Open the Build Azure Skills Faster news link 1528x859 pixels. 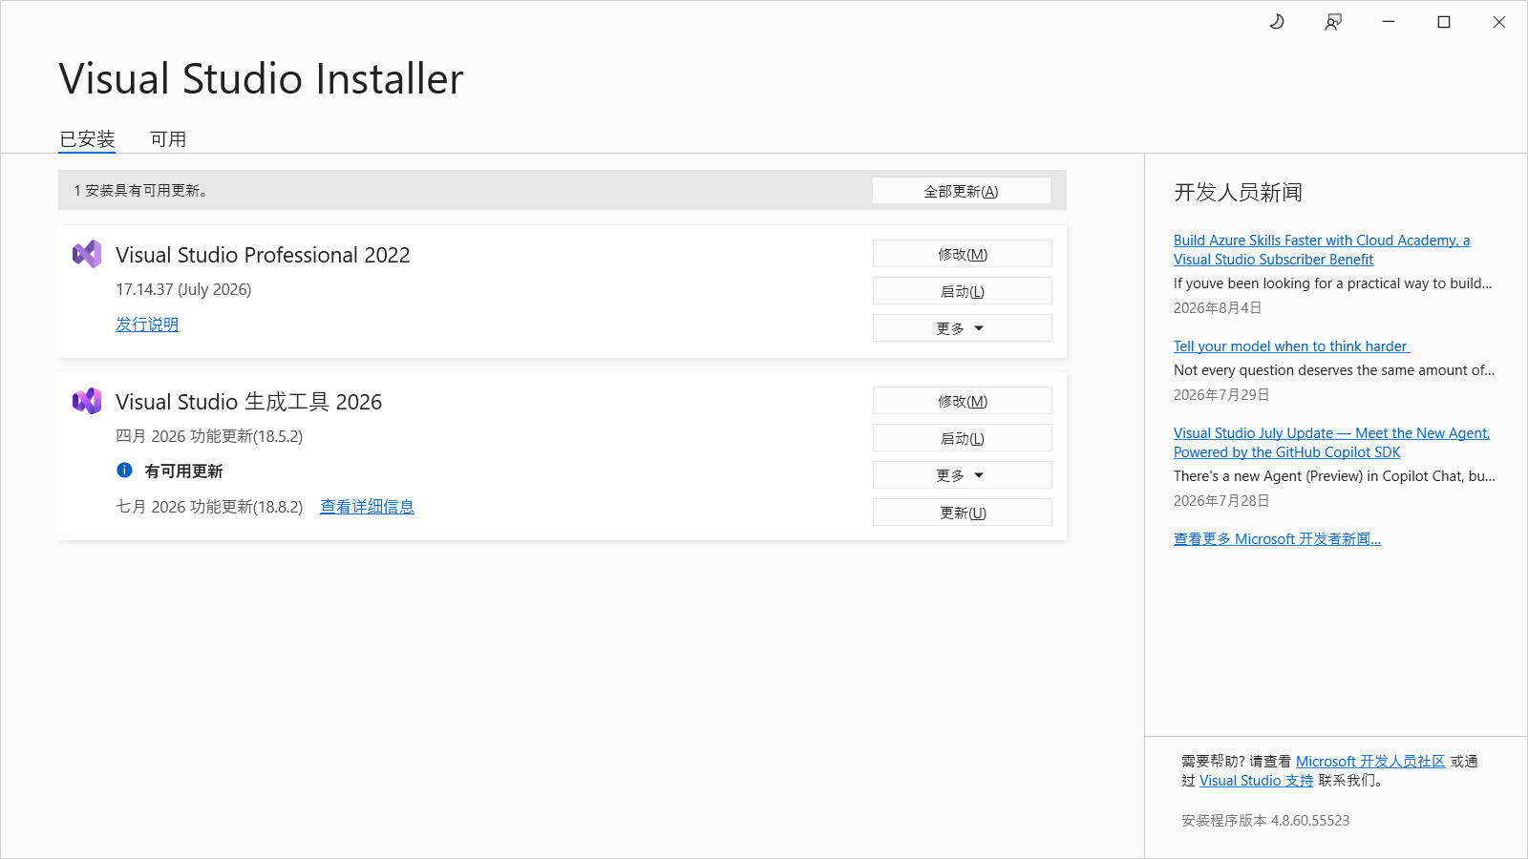(x=1322, y=250)
